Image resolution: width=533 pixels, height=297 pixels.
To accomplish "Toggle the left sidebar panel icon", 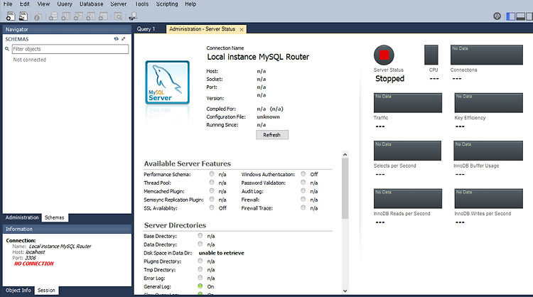I will tap(510, 16).
